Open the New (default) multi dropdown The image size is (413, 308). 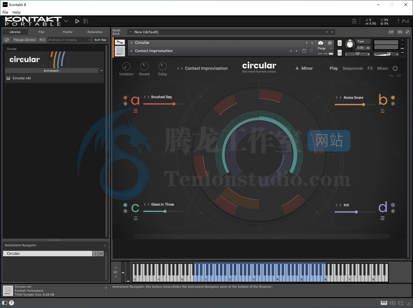point(131,32)
